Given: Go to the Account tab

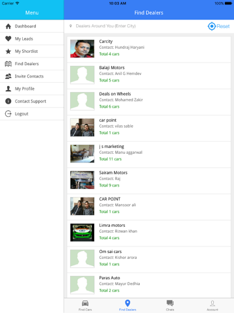Looking at the screenshot, I should (x=213, y=305).
